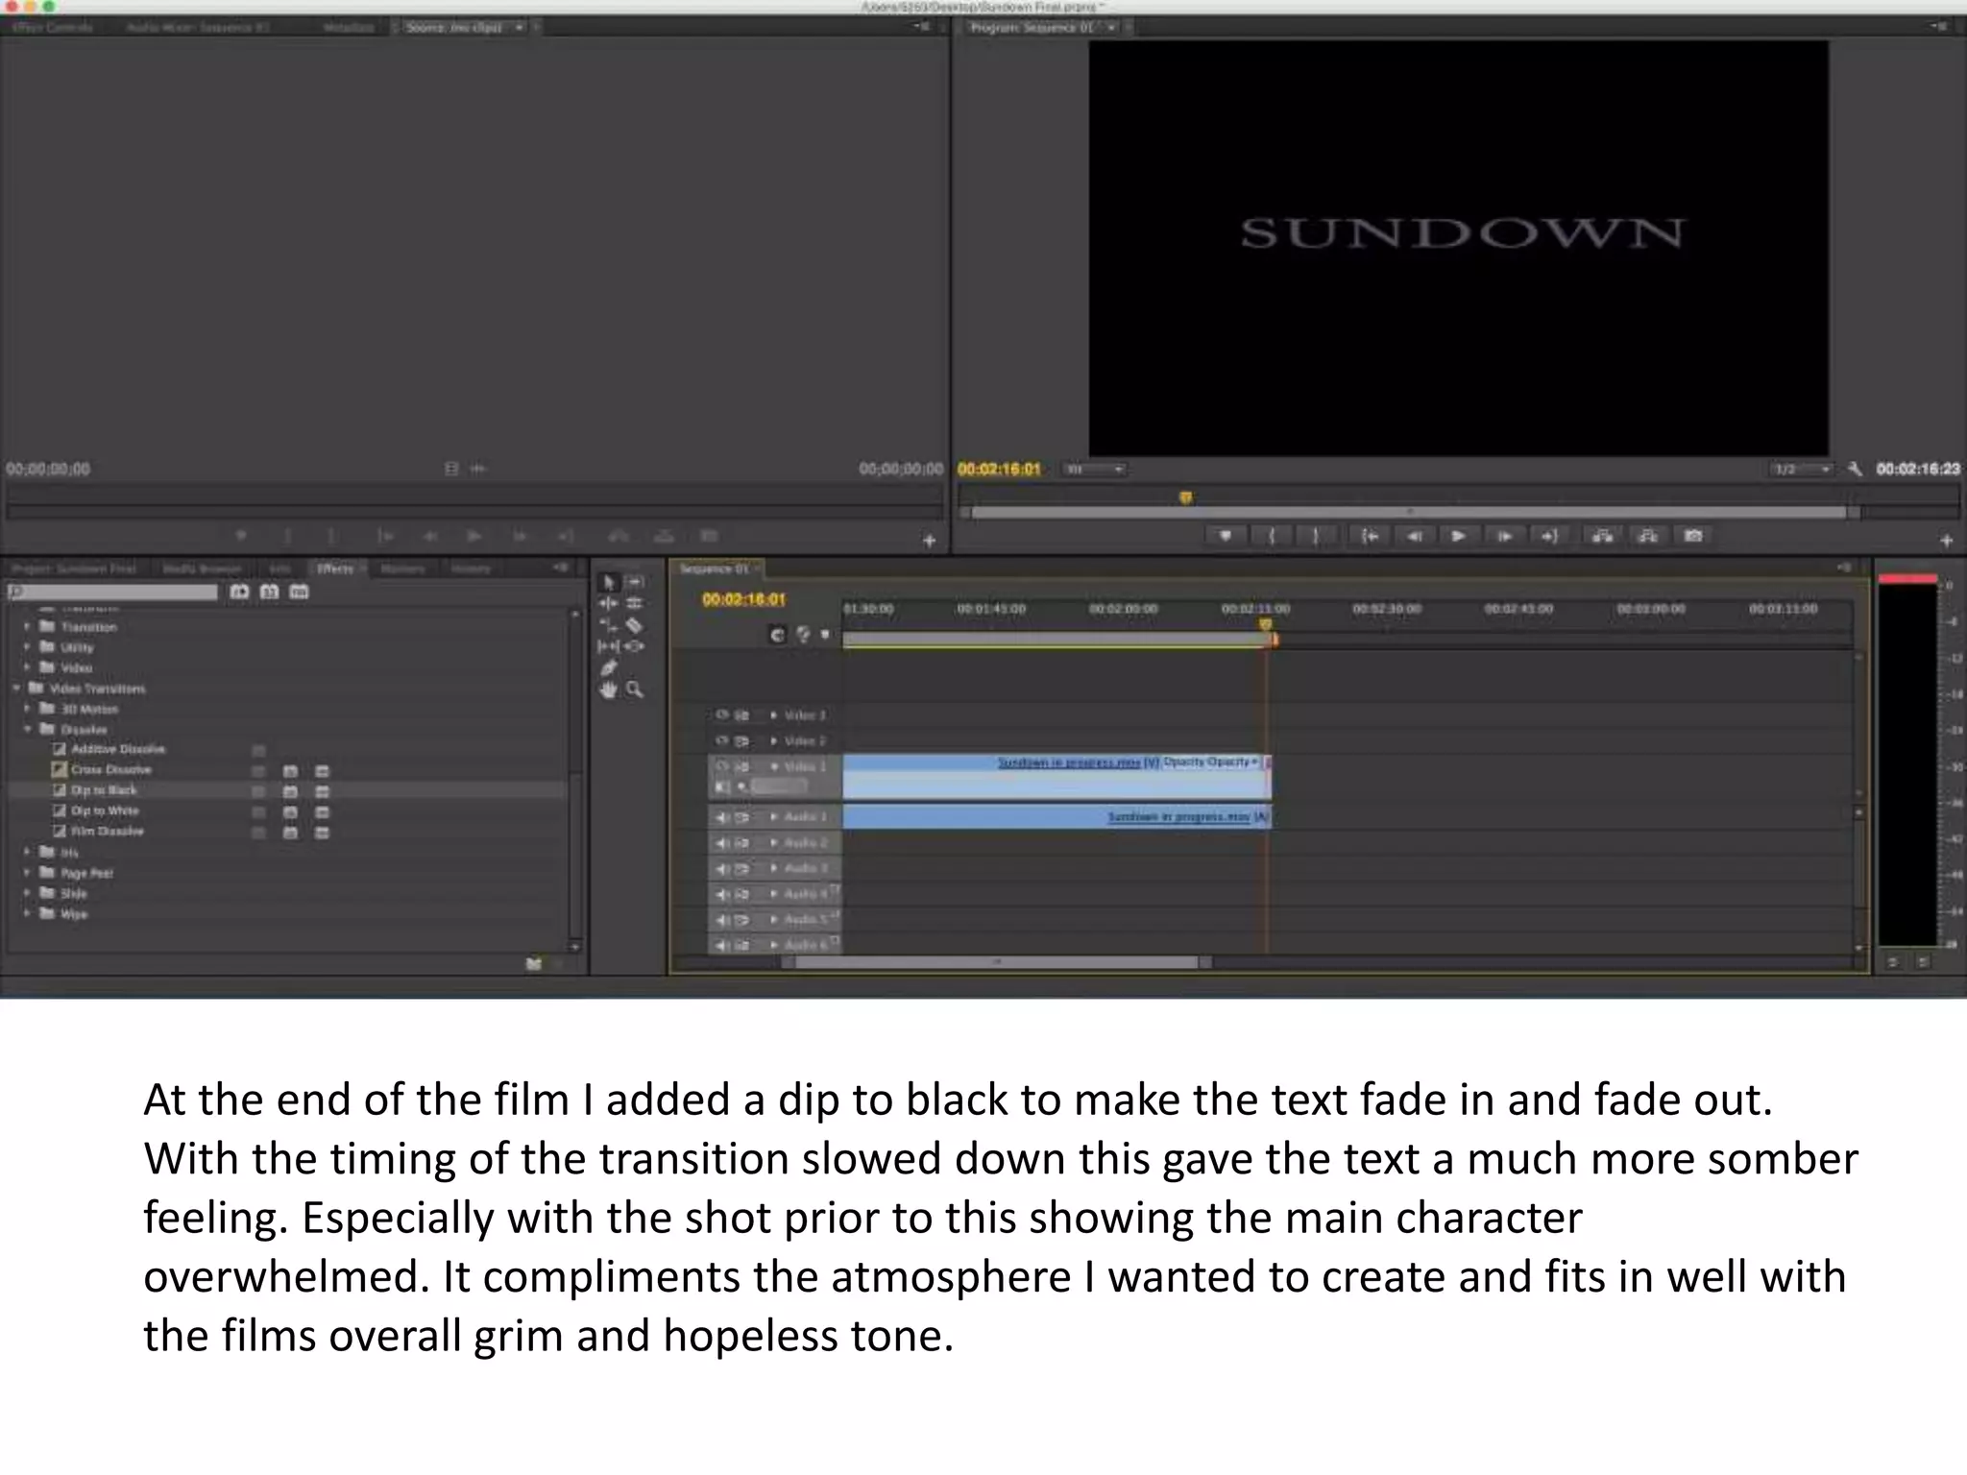Toggle Video 2 track eye visibility
Viewport: 1967px width, 1475px height.
(x=722, y=741)
